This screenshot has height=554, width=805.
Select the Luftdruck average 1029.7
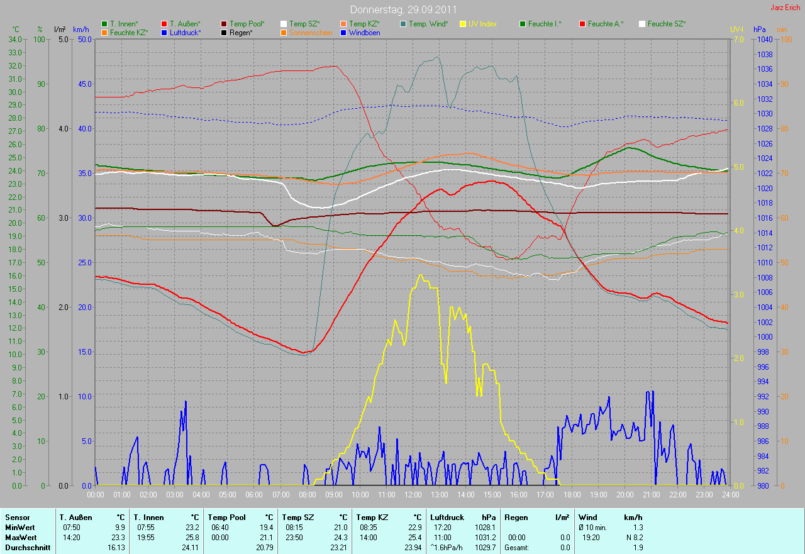coord(485,548)
